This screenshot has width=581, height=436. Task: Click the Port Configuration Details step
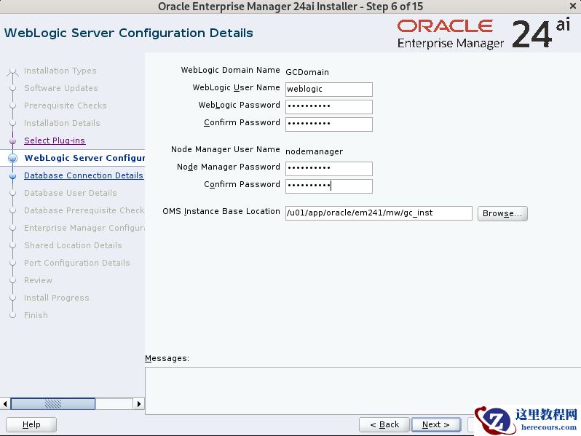point(77,263)
